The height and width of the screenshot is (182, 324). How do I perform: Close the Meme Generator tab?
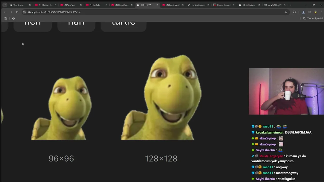[x=234, y=5]
